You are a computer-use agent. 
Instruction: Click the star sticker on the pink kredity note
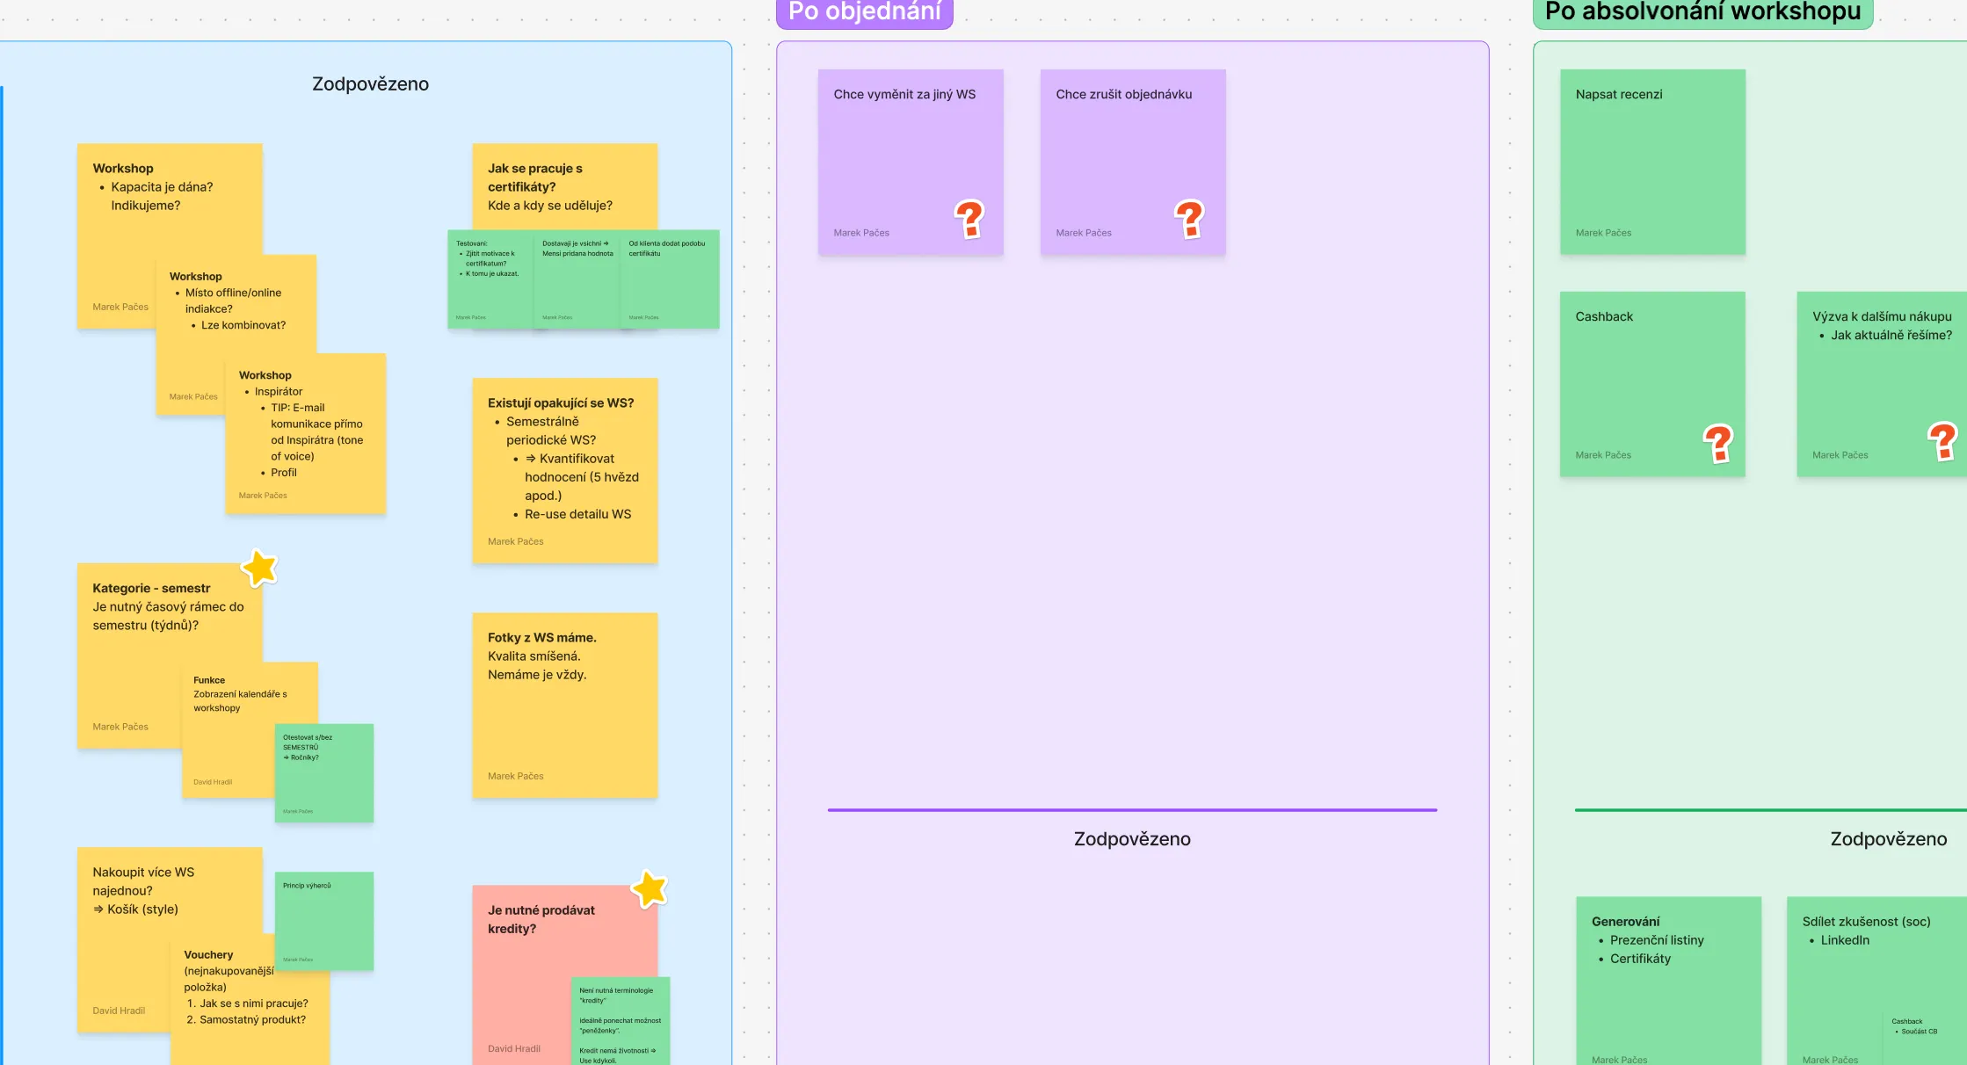coord(650,889)
